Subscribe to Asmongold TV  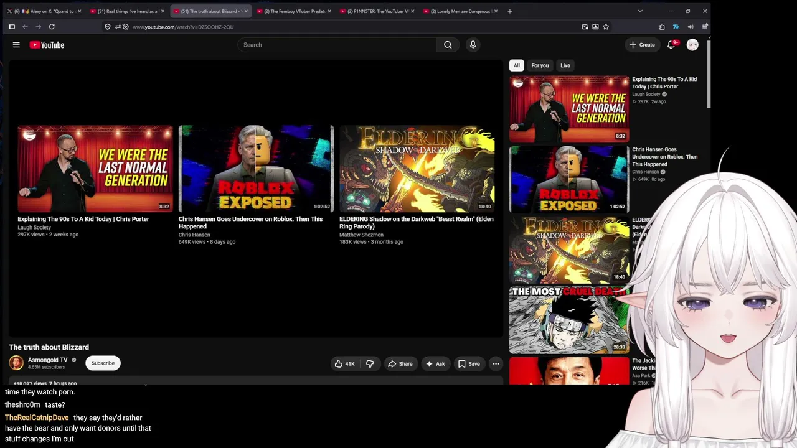point(103,363)
